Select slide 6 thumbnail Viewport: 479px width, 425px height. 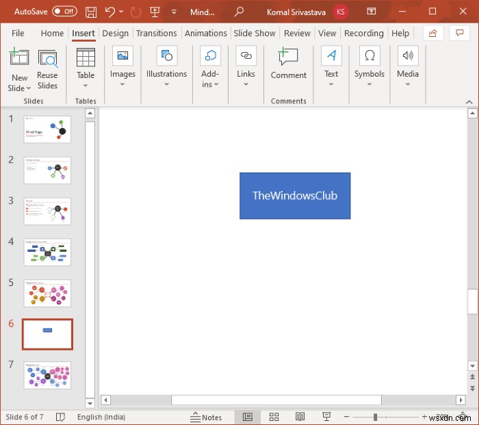click(x=47, y=334)
